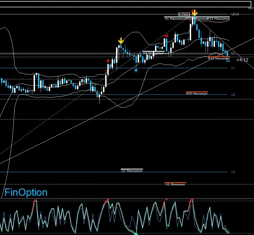The image size is (254, 235).
Task: Click the H1 Максимум level label
Action: (x=175, y=19)
